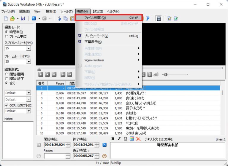Expand Video renderer submenu
The width and height of the screenshot is (228, 166).
pyautogui.click(x=109, y=60)
